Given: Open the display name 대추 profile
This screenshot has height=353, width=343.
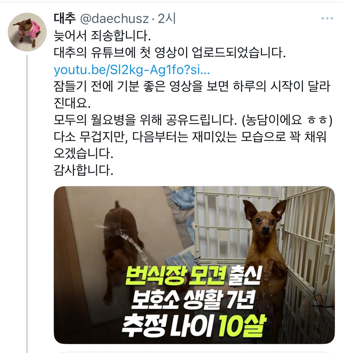Looking at the screenshot, I should pos(65,18).
